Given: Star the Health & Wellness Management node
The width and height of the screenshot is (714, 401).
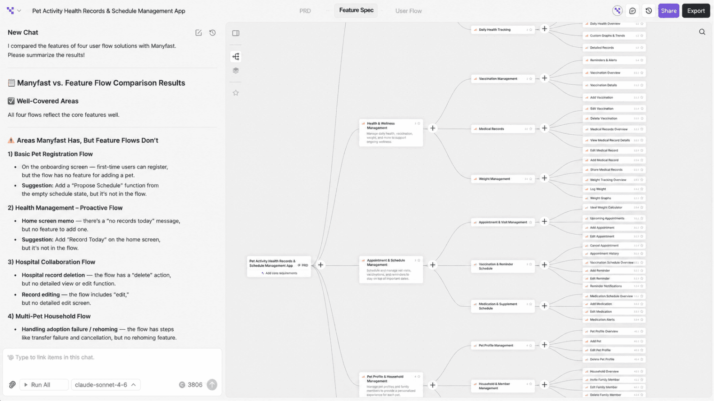Looking at the screenshot, I should coord(419,123).
